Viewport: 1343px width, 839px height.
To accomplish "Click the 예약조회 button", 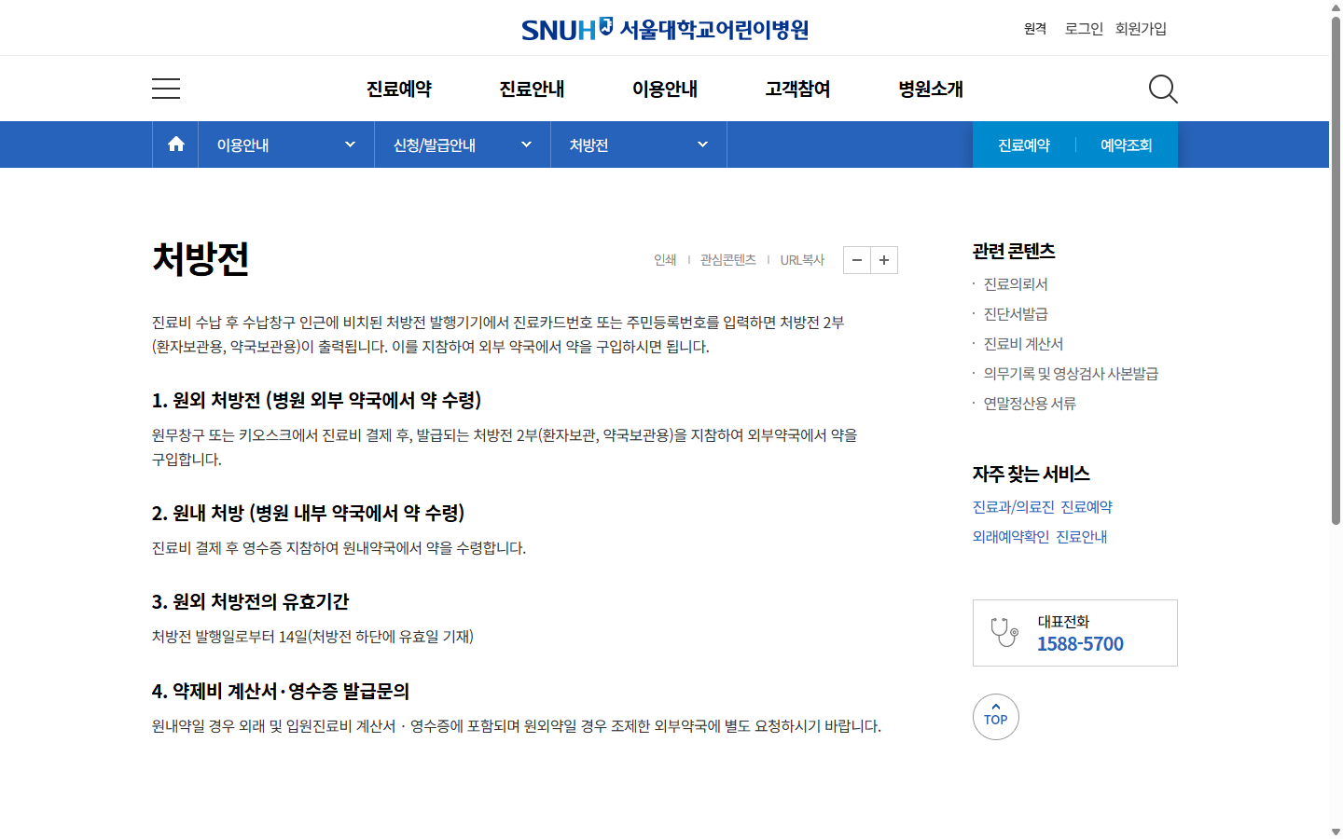I will pos(1127,144).
